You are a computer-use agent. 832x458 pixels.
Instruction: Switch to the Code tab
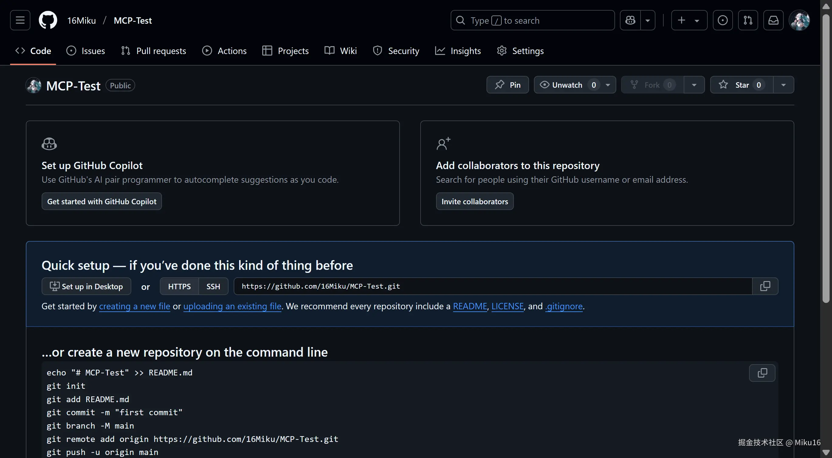coord(33,51)
